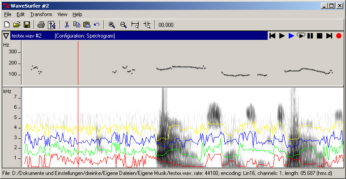The height and width of the screenshot is (179, 346).
Task: Click the kHz axis label
Action: [x=7, y=91]
